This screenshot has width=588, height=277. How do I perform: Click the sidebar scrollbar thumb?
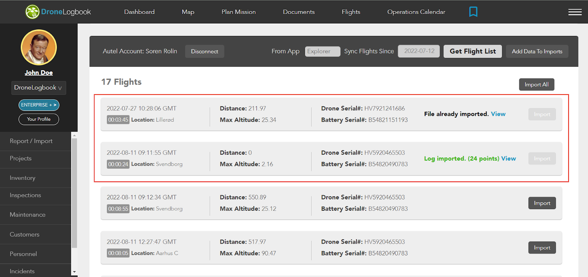click(x=74, y=193)
